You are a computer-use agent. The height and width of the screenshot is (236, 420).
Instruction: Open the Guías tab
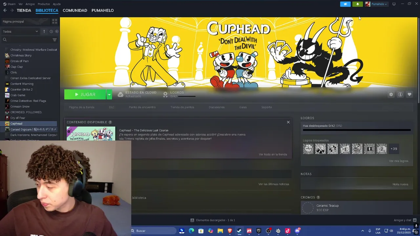[x=243, y=107]
